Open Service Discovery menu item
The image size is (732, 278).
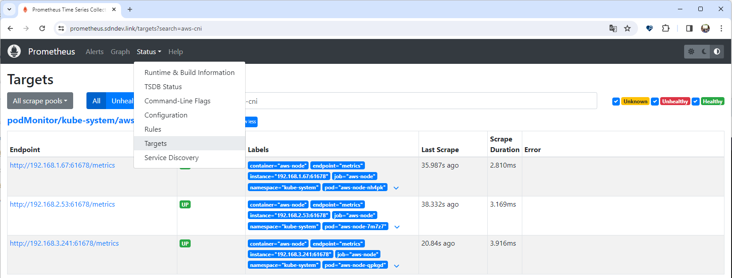(189, 157)
